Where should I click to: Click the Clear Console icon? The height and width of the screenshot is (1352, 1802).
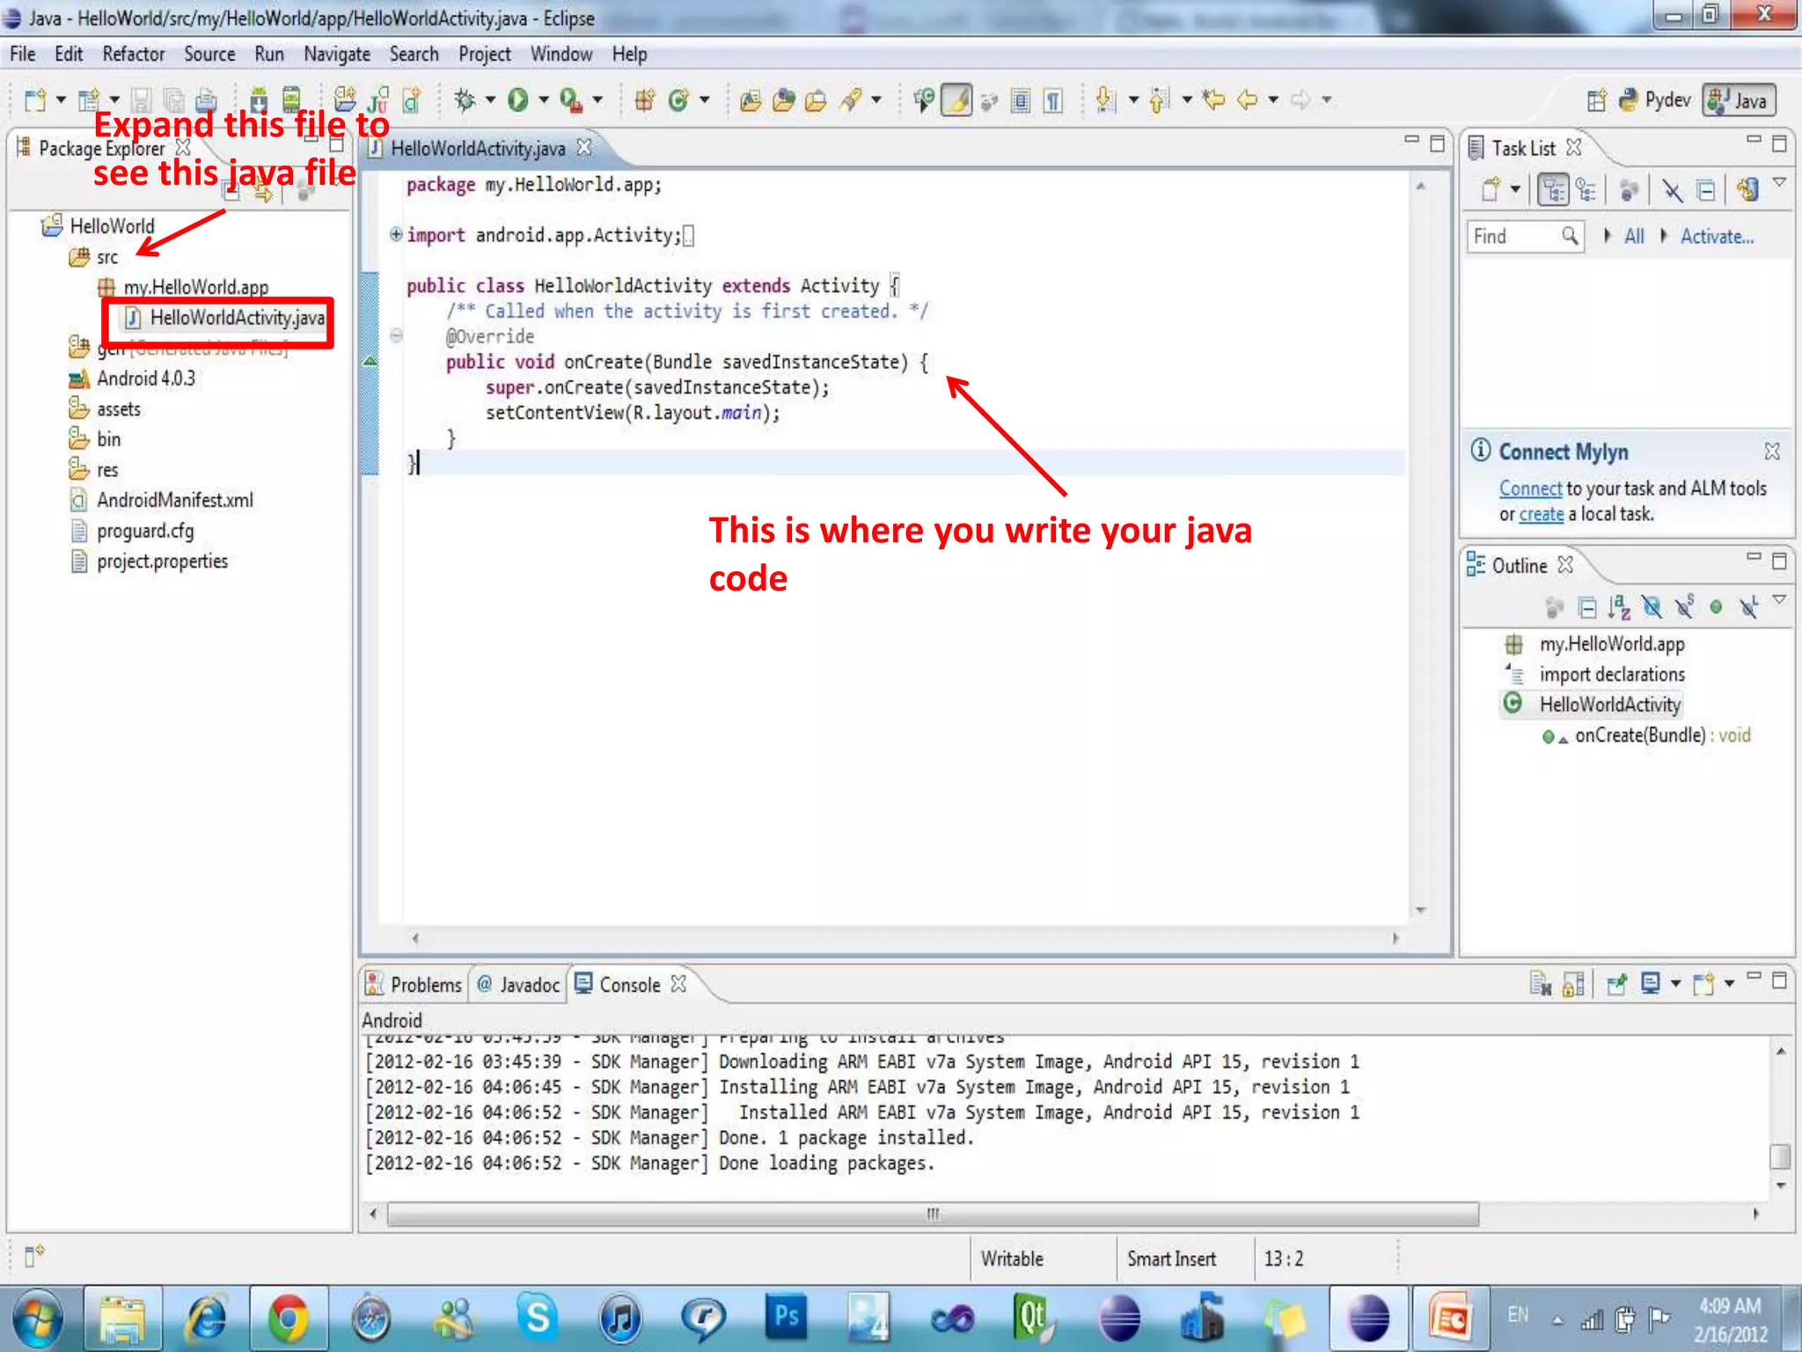tap(1541, 983)
